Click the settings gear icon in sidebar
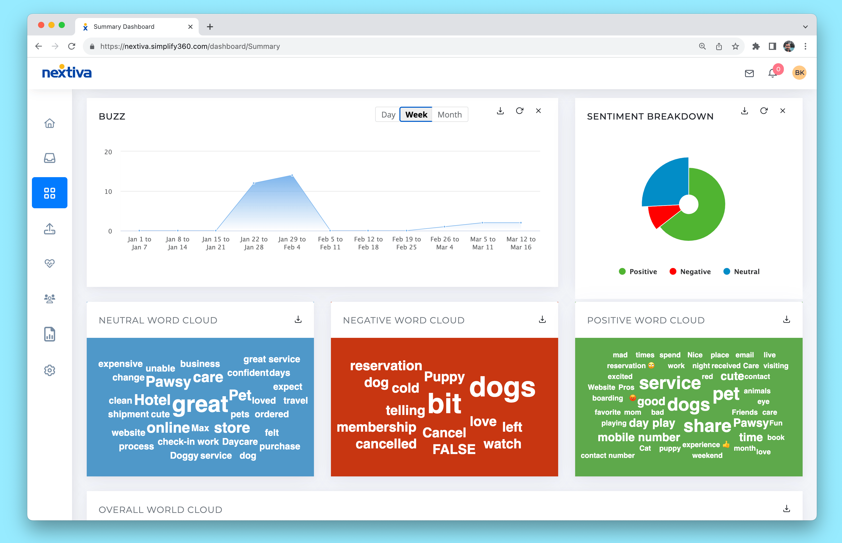 [x=50, y=370]
